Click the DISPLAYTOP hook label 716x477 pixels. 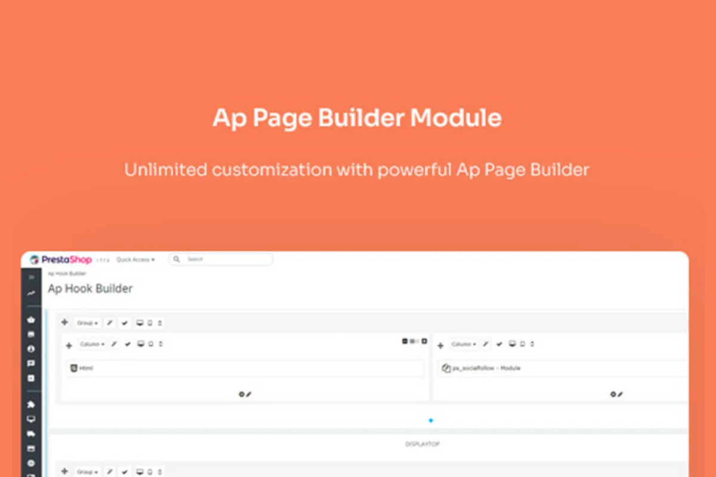coord(422,444)
